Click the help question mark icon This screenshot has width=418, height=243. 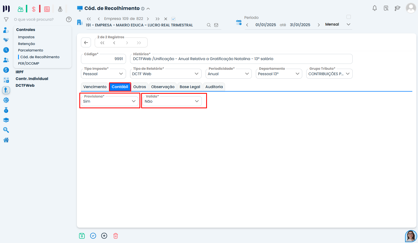[69, 19]
